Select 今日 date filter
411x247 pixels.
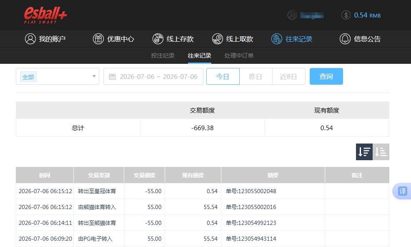coord(223,76)
